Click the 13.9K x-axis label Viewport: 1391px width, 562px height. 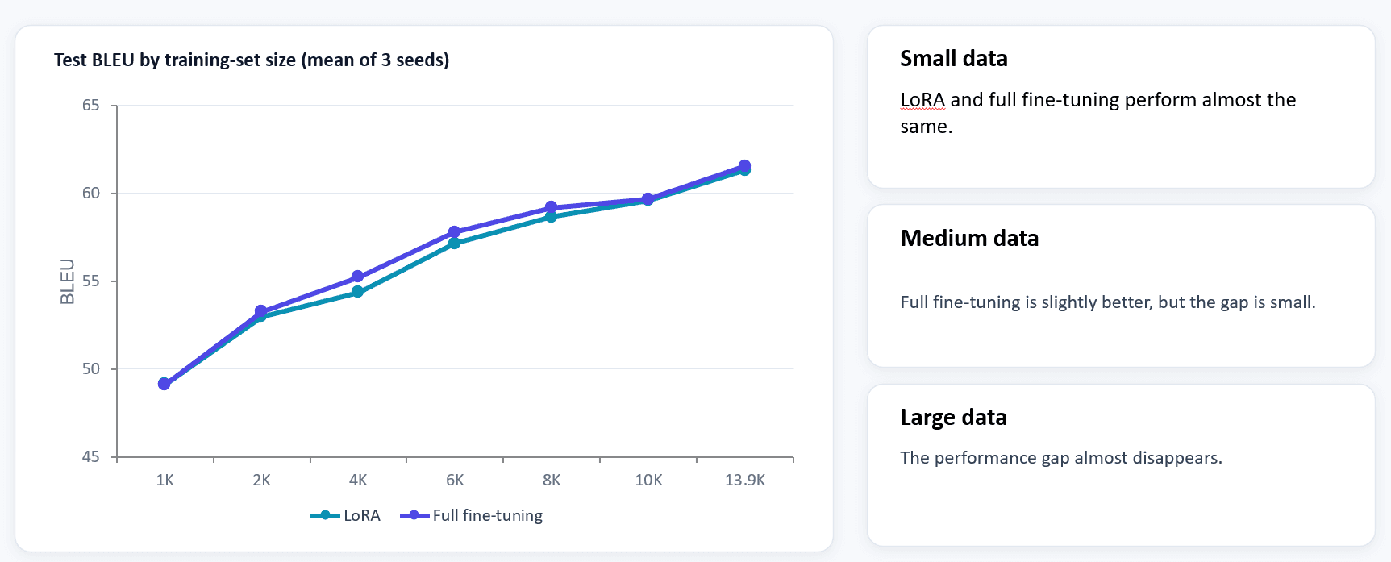(745, 480)
